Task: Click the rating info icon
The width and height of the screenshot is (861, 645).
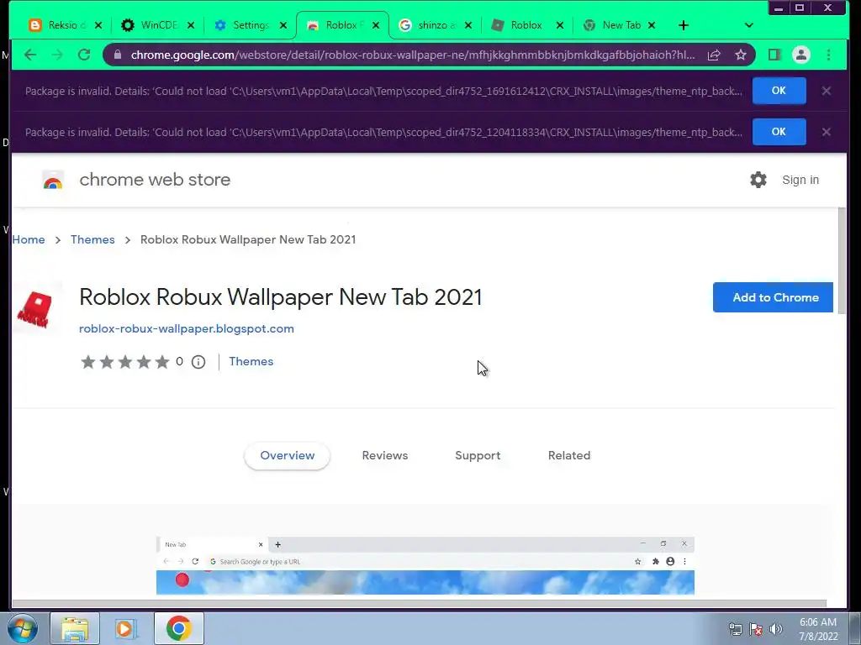Action: point(198,362)
